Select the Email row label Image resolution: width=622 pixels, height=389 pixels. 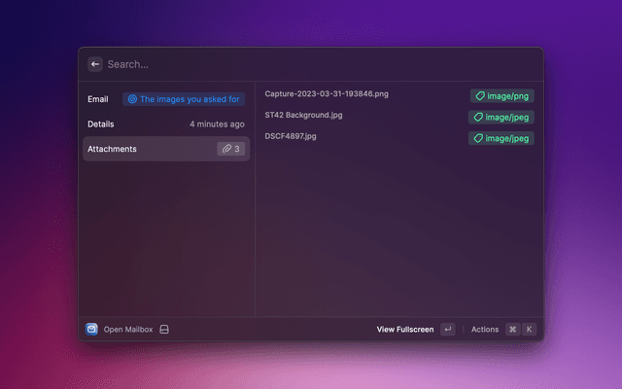[x=97, y=99]
